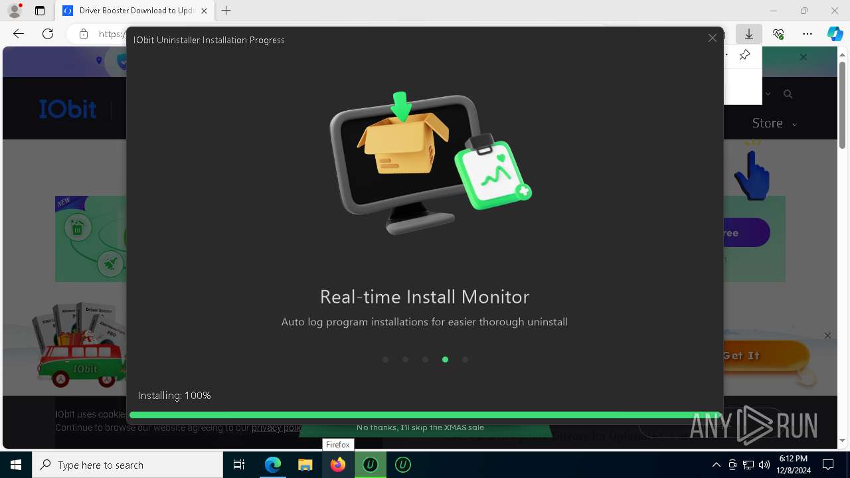The height and width of the screenshot is (478, 850).
Task: Click the search icon on IObit site
Action: pos(788,94)
